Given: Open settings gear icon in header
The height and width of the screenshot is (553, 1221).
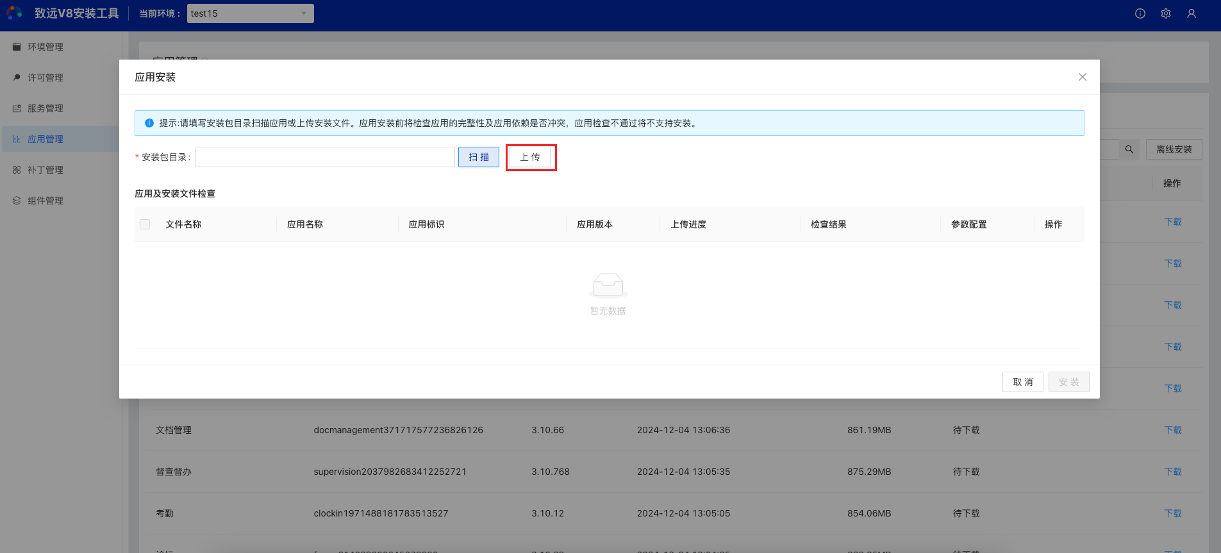Looking at the screenshot, I should tap(1166, 13).
